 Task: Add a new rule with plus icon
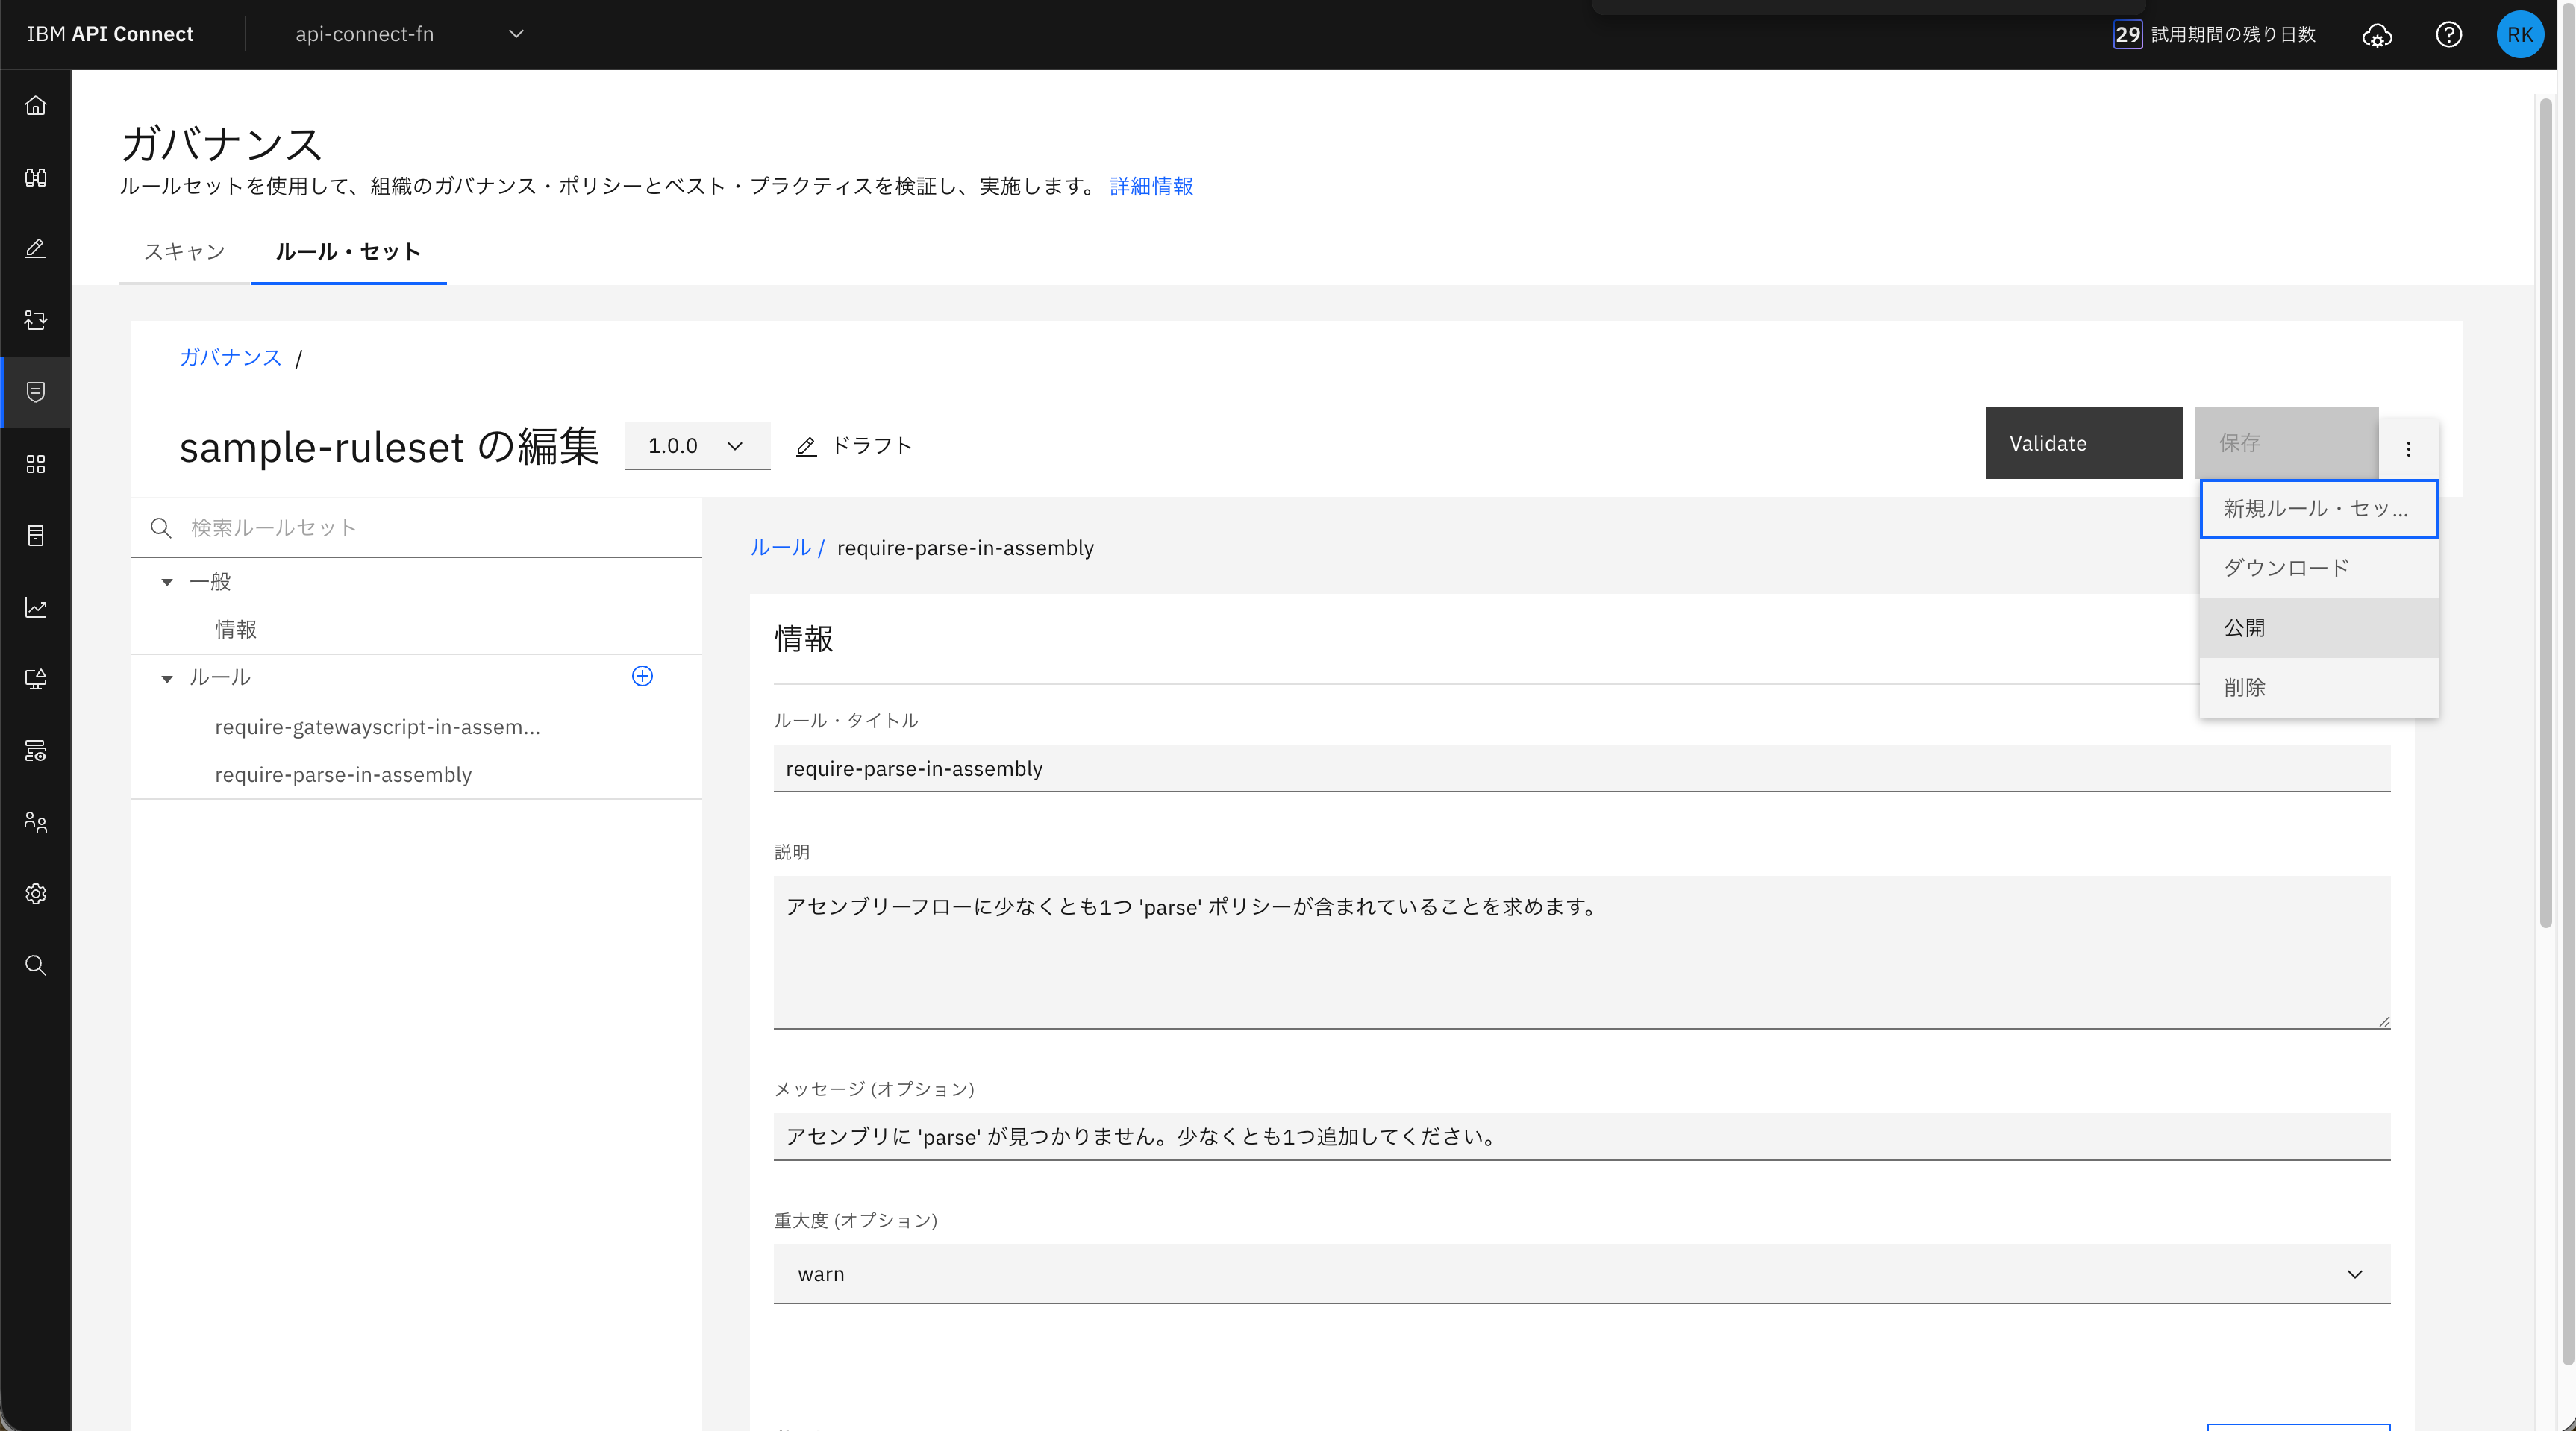point(642,676)
